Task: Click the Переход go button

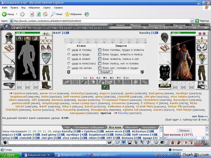Action: coord(202,21)
